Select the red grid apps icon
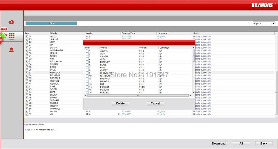Viewport: 278px width, 149px height. pyautogui.click(x=12, y=36)
